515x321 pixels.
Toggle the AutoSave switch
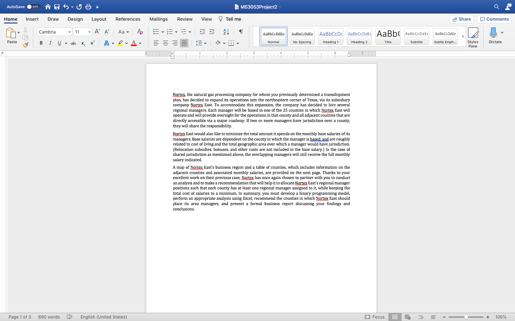pos(34,7)
